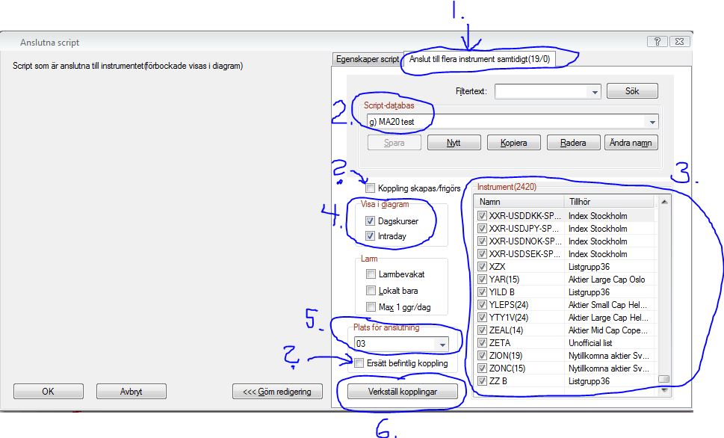Expand the Filtertext dropdown arrow
Image resolution: width=724 pixels, height=438 pixels.
tap(595, 91)
